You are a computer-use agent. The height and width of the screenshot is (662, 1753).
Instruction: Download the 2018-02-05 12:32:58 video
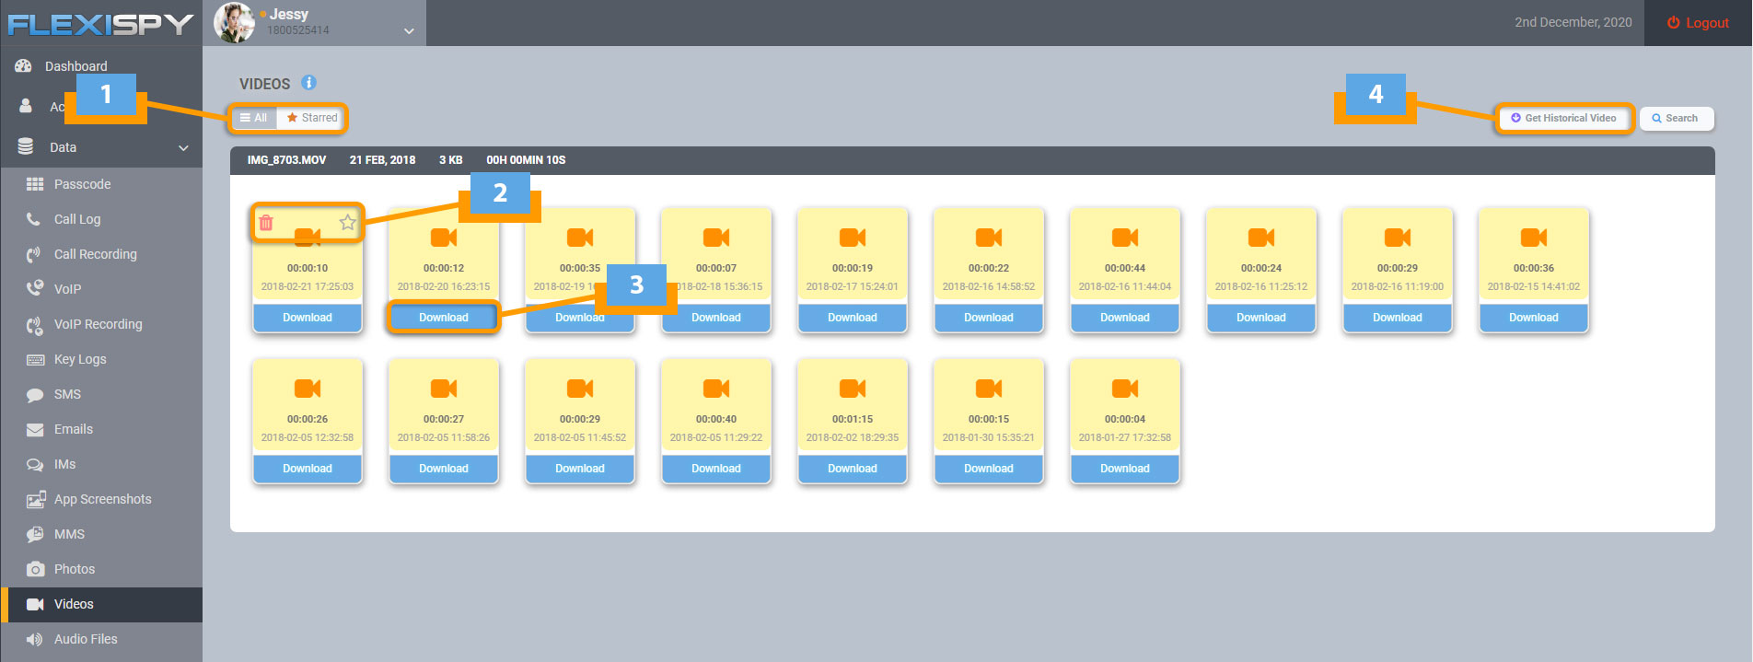tap(308, 469)
